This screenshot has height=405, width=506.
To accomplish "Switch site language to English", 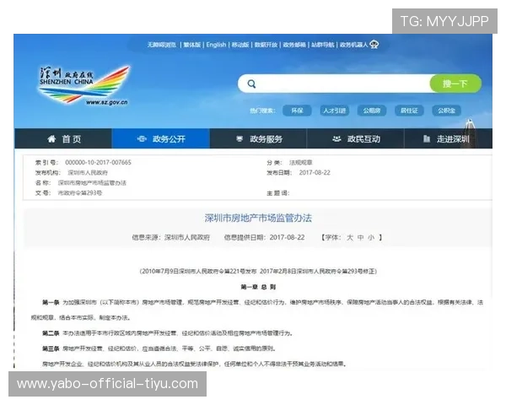I will (x=216, y=45).
